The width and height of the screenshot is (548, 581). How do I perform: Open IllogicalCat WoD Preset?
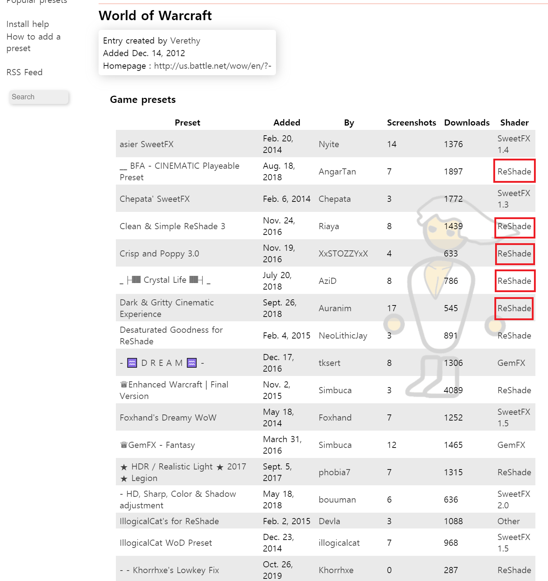166,543
